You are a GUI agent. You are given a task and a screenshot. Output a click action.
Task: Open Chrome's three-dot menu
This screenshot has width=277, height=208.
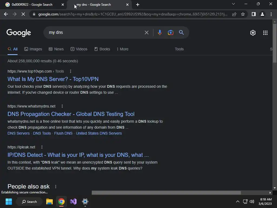click(x=271, y=14)
